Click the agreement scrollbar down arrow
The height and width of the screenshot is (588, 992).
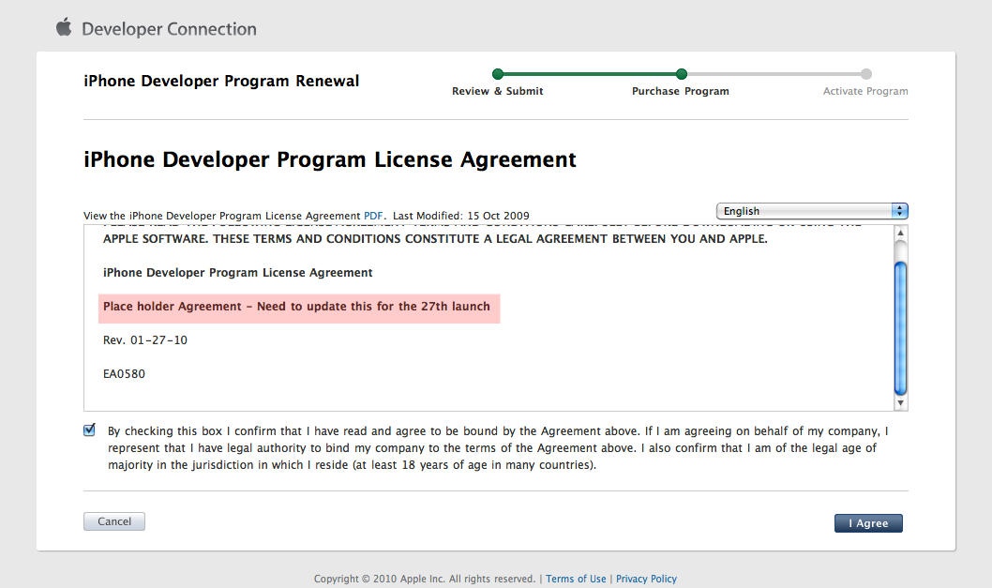tap(901, 403)
